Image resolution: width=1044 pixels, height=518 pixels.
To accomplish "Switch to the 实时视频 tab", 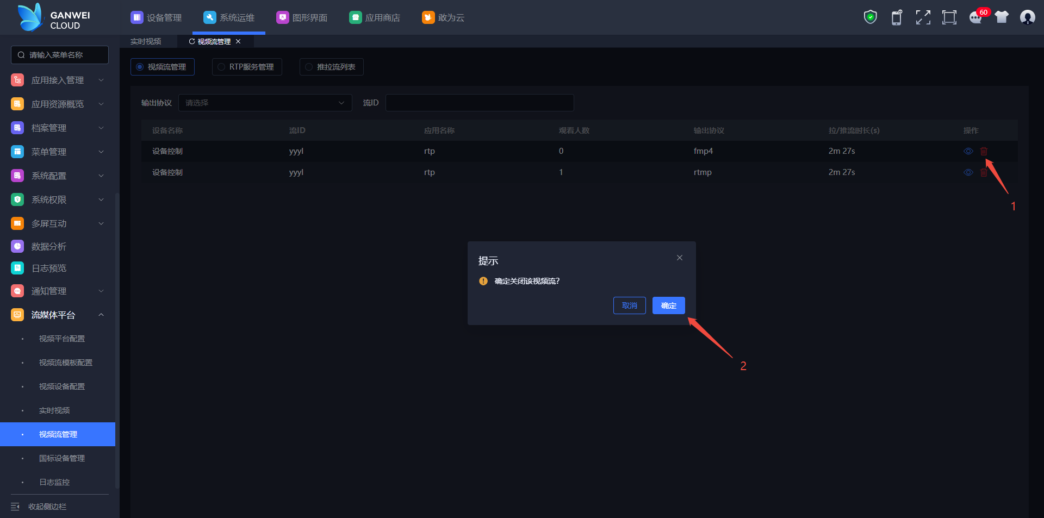I will click(x=146, y=41).
